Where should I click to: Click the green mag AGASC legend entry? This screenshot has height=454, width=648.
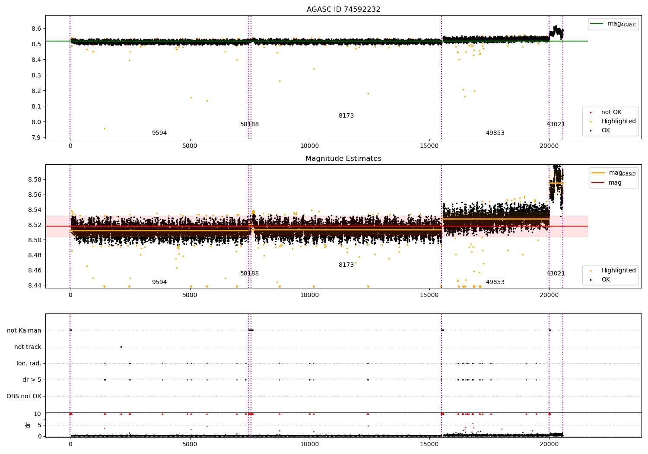(613, 24)
